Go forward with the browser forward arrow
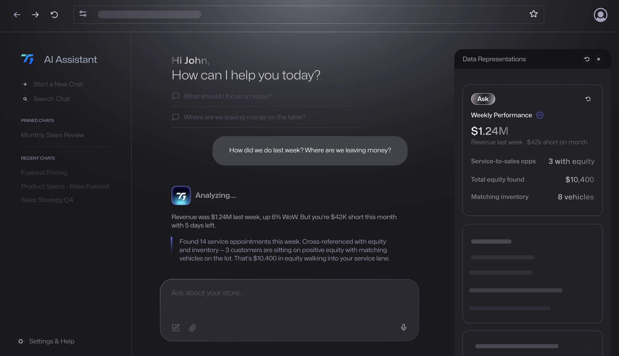The width and height of the screenshot is (619, 356). (x=35, y=15)
